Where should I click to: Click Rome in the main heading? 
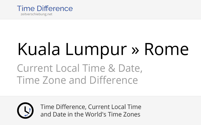pyautogui.click(x=166, y=49)
